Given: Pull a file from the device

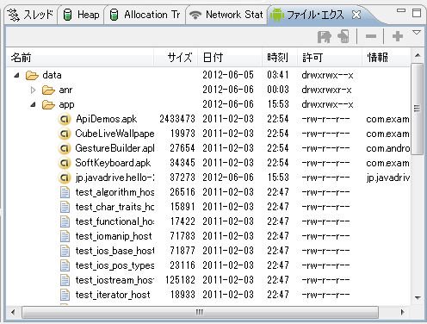Looking at the screenshot, I should click(x=325, y=37).
